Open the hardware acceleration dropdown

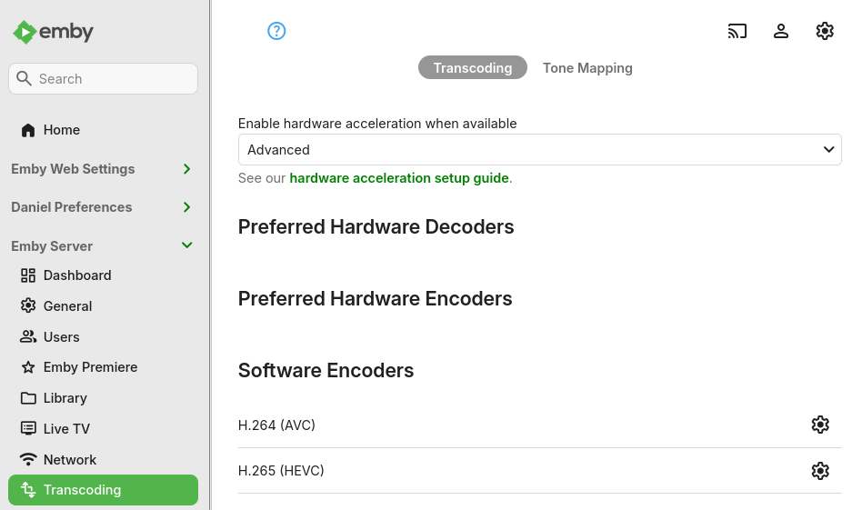click(539, 150)
